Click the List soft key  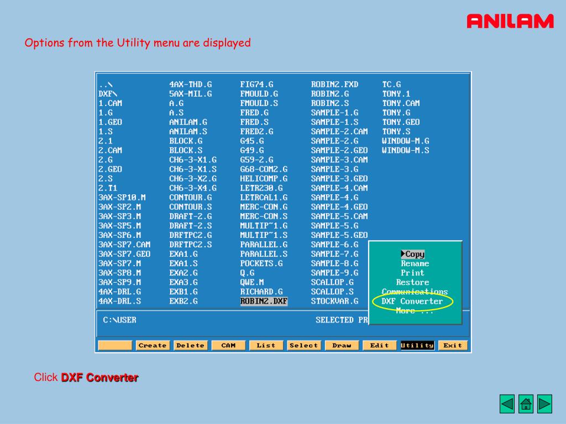click(266, 346)
